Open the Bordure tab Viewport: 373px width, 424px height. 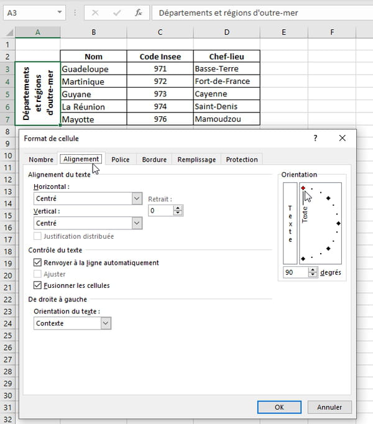tap(154, 159)
